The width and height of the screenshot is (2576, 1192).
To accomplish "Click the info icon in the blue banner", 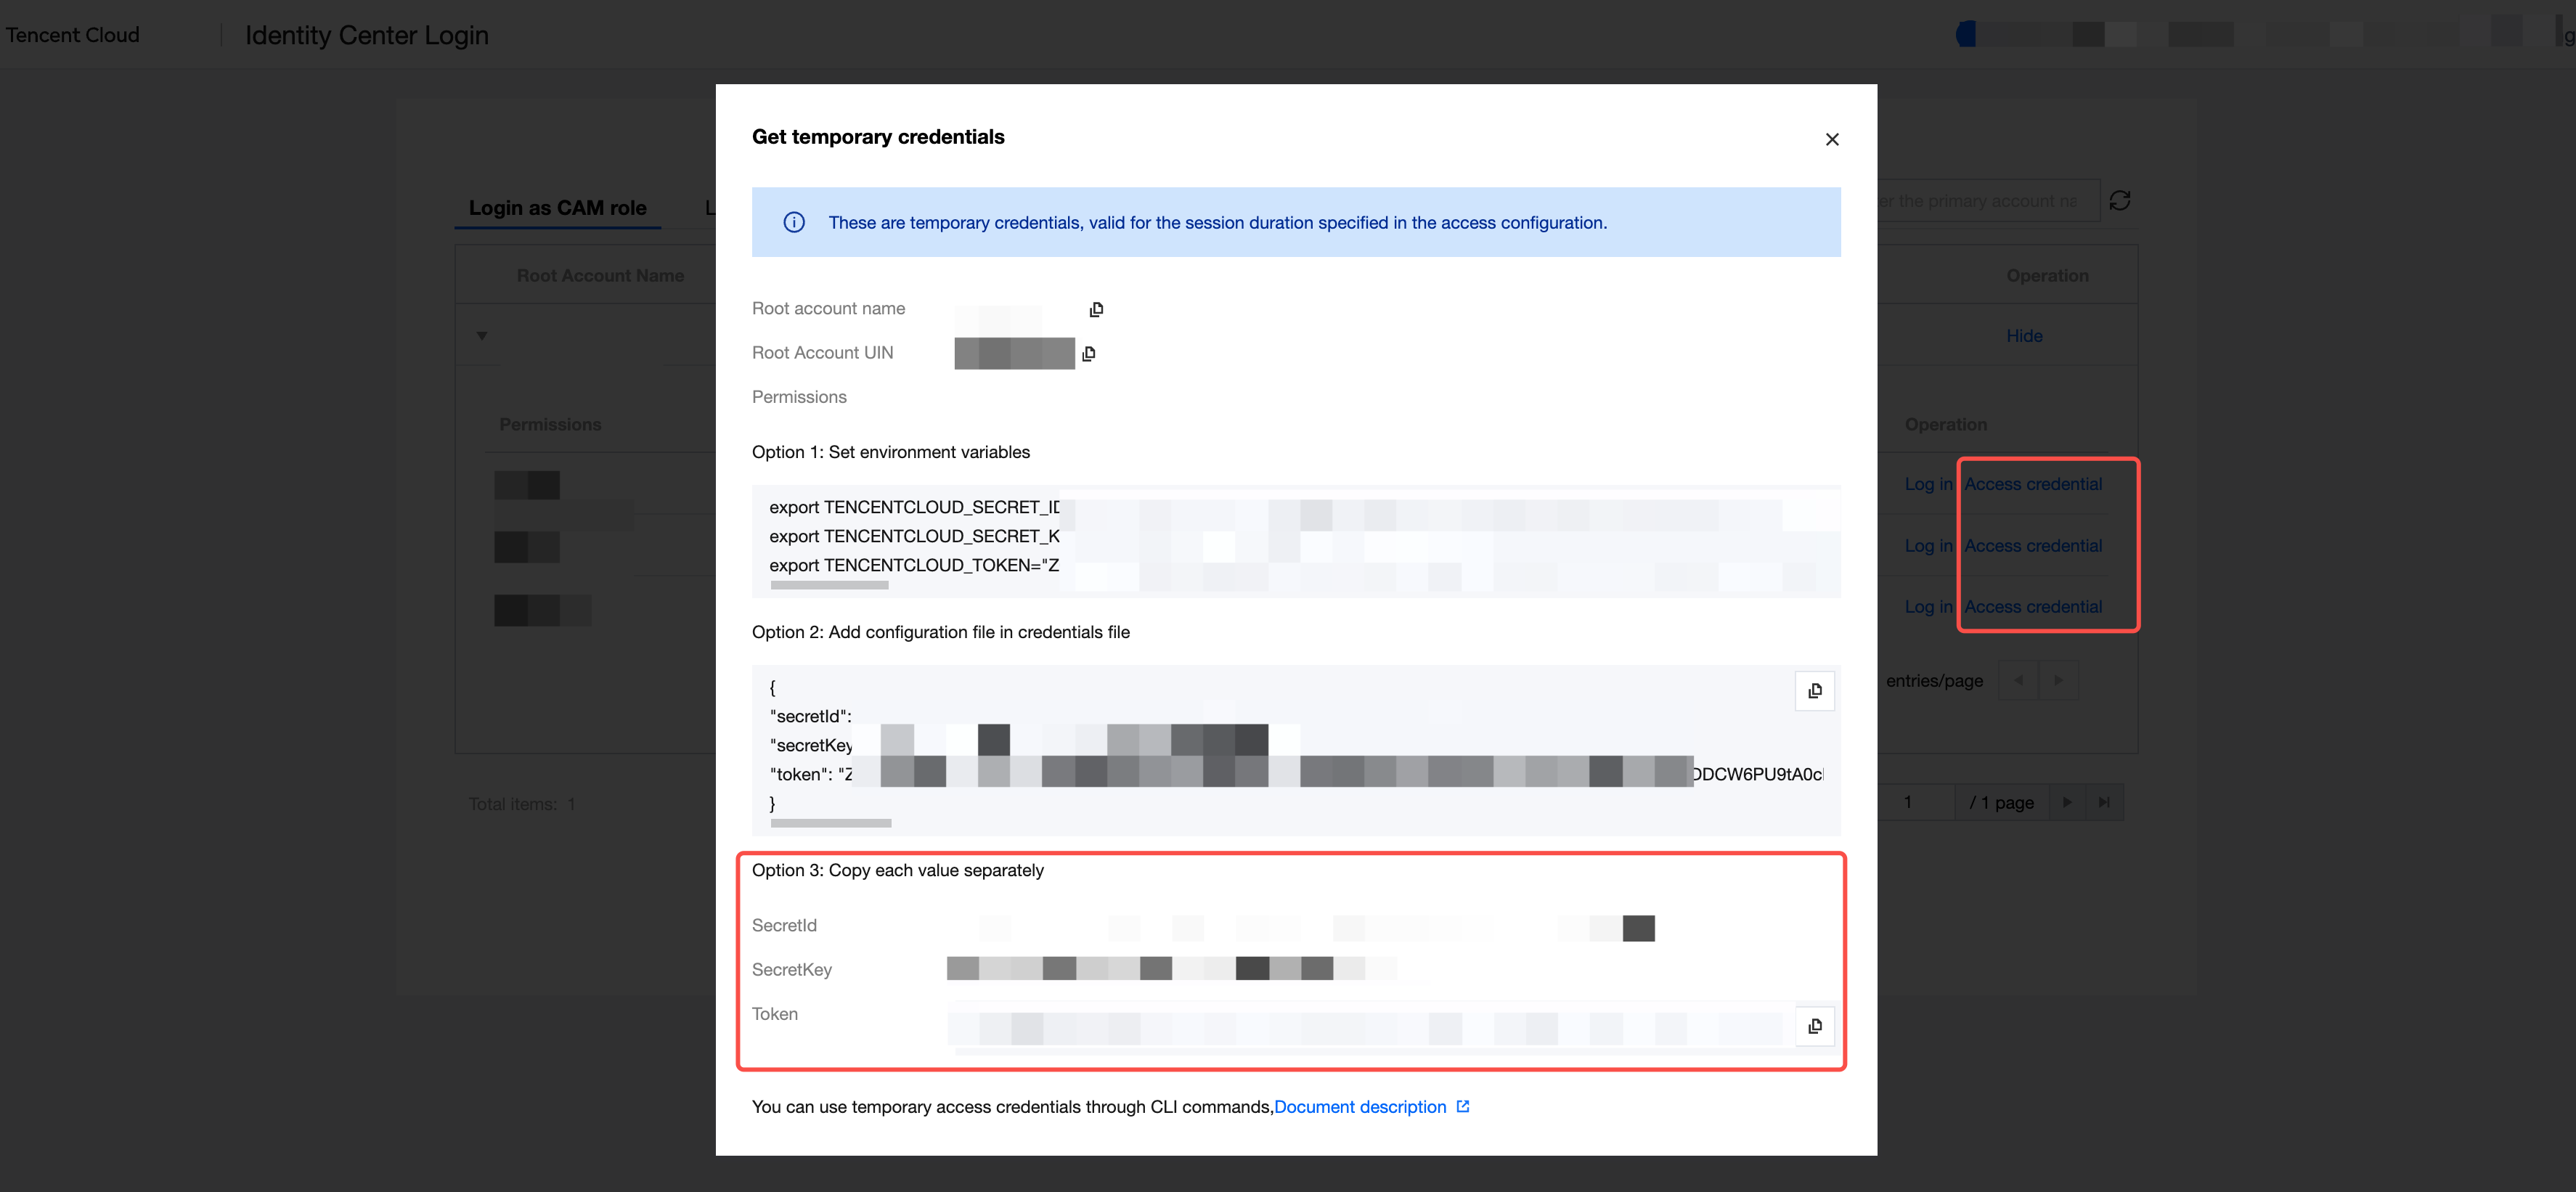I will click(x=794, y=222).
